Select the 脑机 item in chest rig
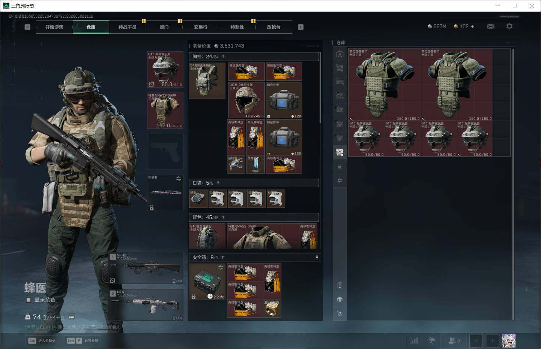The width and height of the screenshot is (541, 349). pos(236,165)
